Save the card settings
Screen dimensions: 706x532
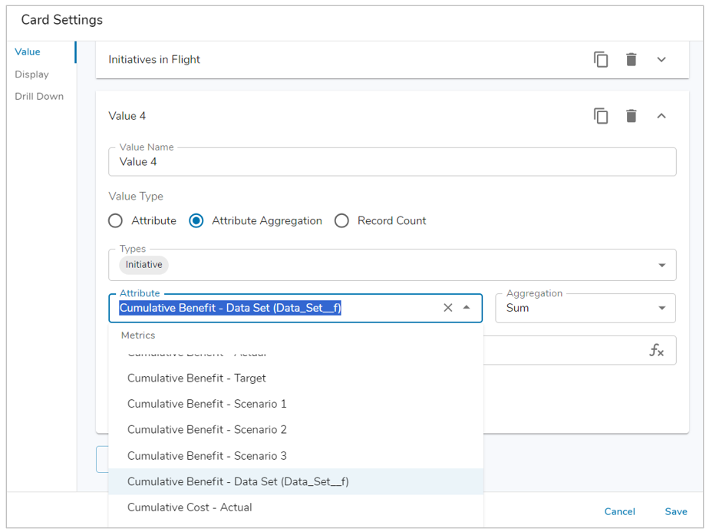click(675, 511)
